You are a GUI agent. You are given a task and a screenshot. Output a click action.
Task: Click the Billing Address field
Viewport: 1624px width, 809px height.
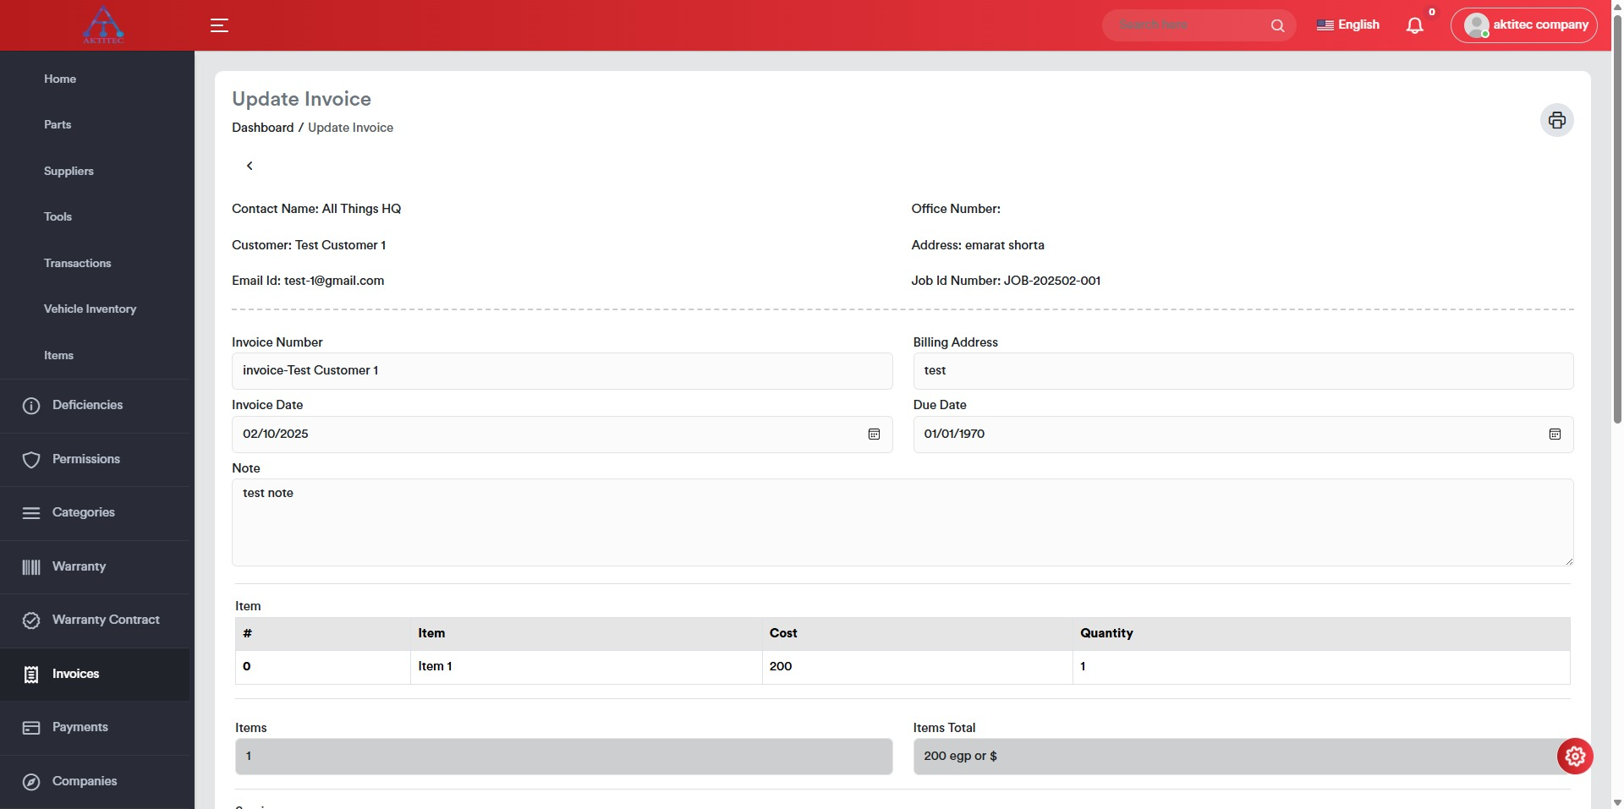(x=1243, y=371)
